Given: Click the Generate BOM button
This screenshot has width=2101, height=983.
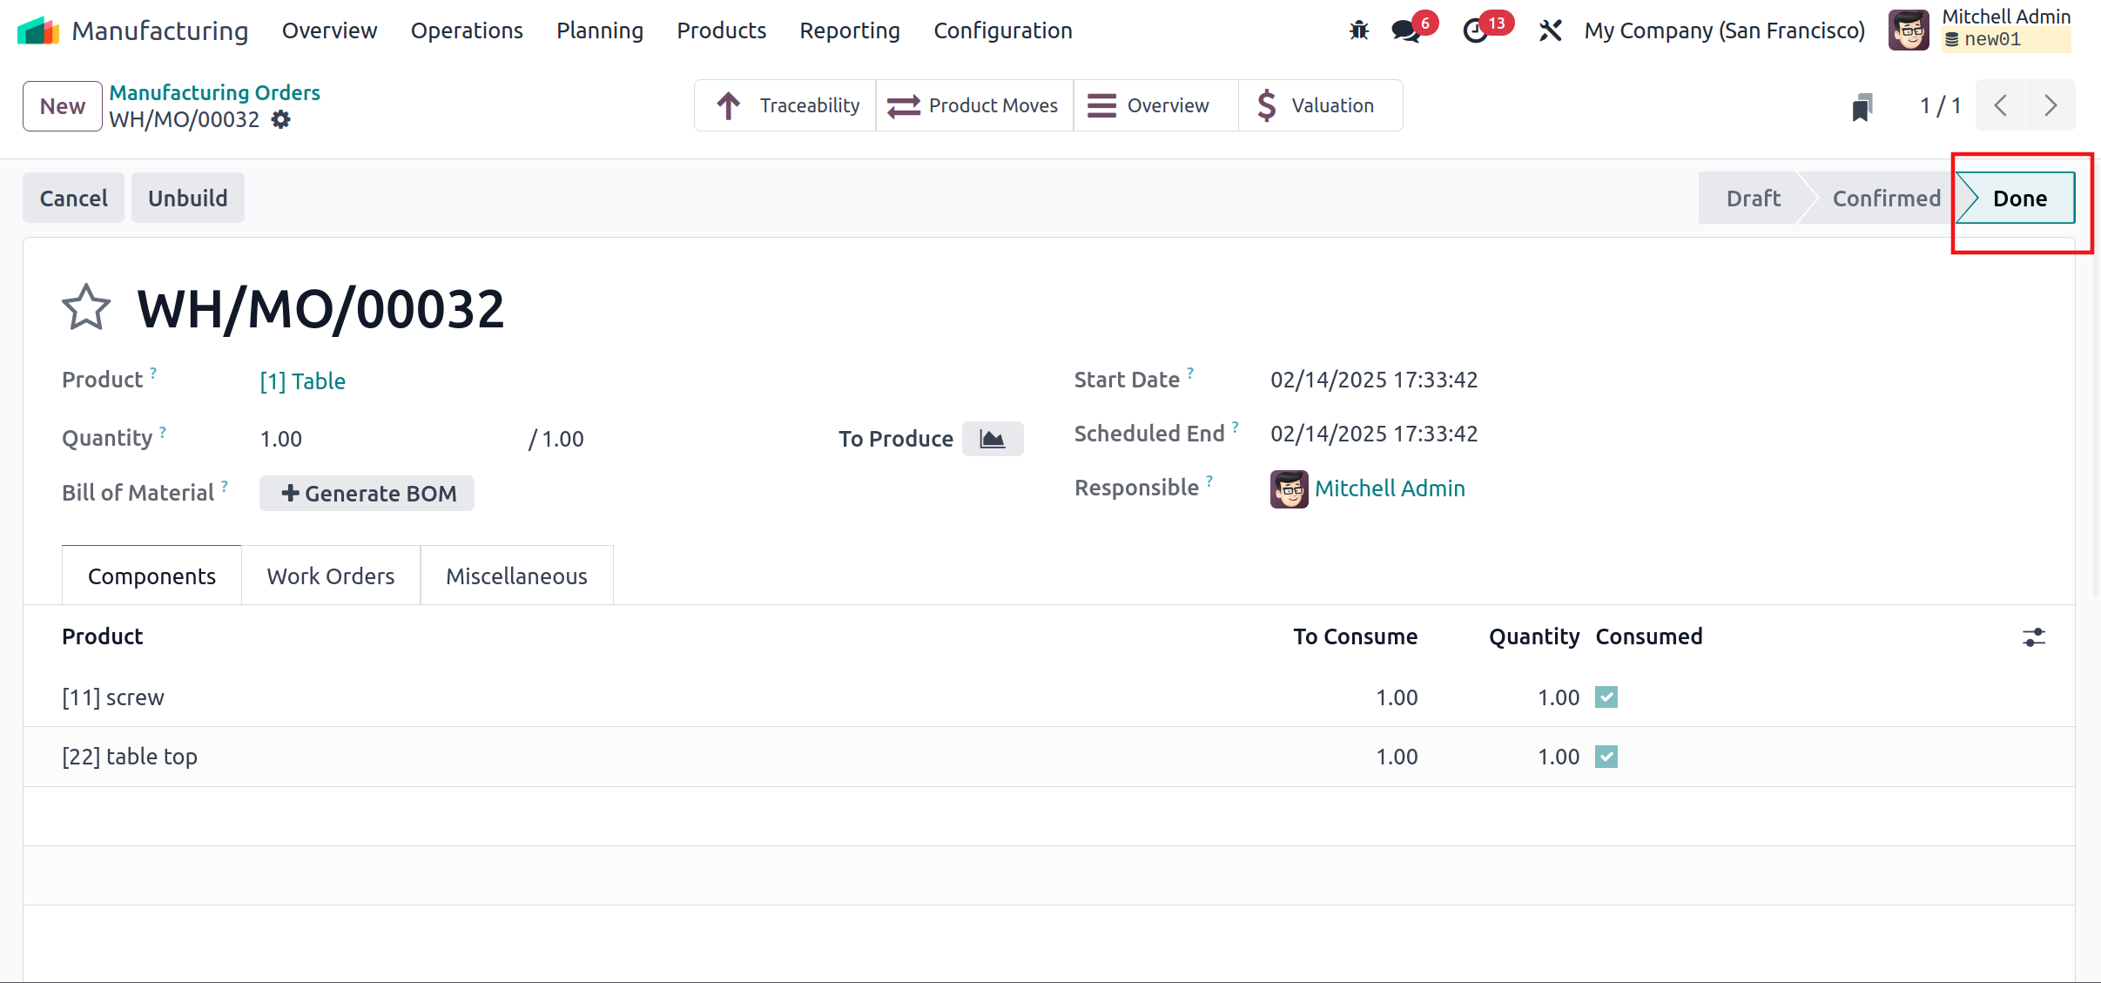Looking at the screenshot, I should coord(367,494).
